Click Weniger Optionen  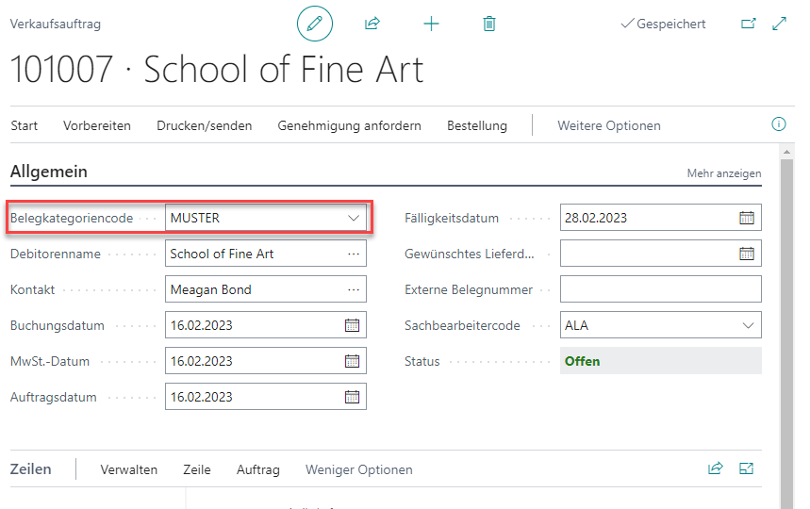(x=359, y=469)
